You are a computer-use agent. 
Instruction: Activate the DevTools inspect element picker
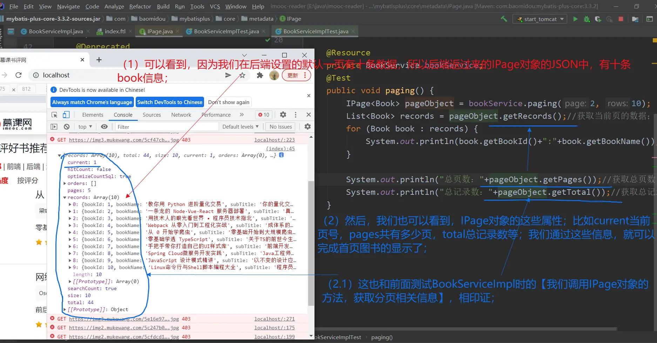pyautogui.click(x=54, y=115)
